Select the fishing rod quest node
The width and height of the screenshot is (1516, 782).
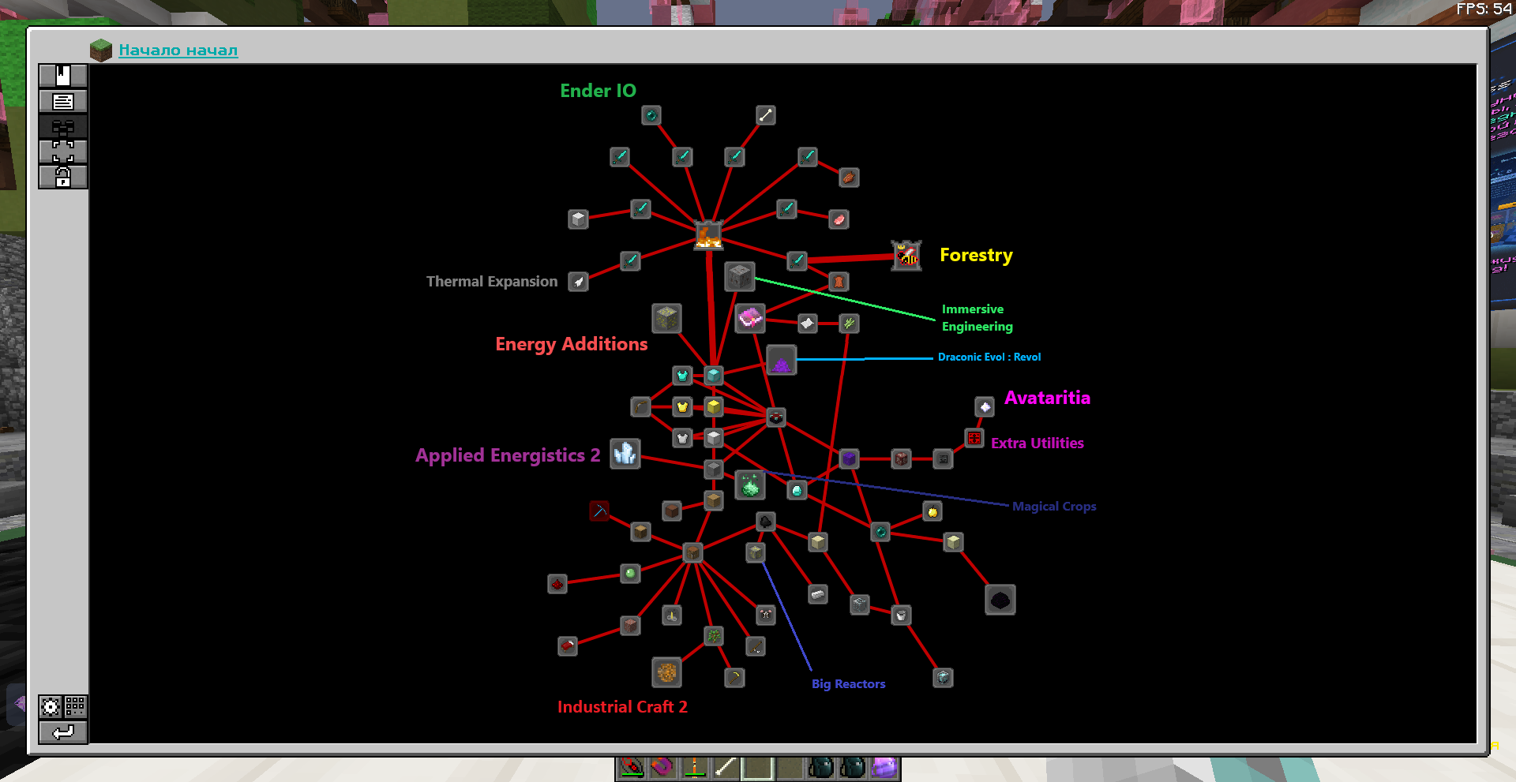pyautogui.click(x=756, y=646)
